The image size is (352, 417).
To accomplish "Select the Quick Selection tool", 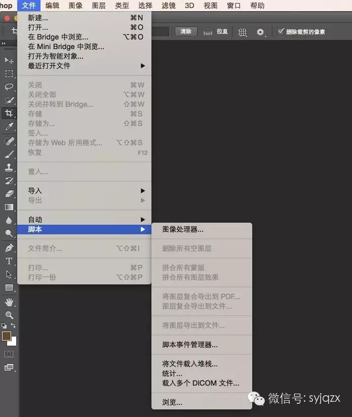I will 9,100.
